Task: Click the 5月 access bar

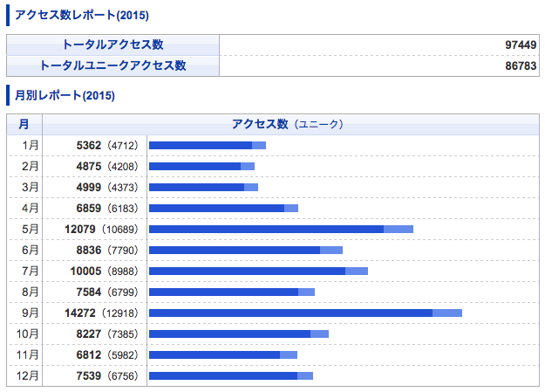Action: (281, 229)
